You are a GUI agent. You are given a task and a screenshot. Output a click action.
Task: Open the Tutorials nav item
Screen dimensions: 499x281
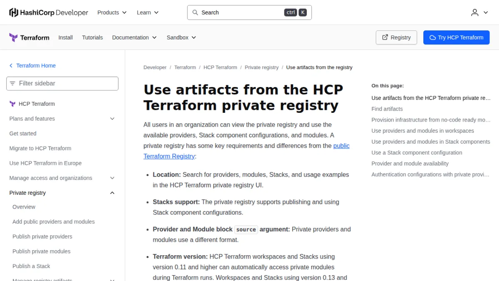[x=92, y=37]
